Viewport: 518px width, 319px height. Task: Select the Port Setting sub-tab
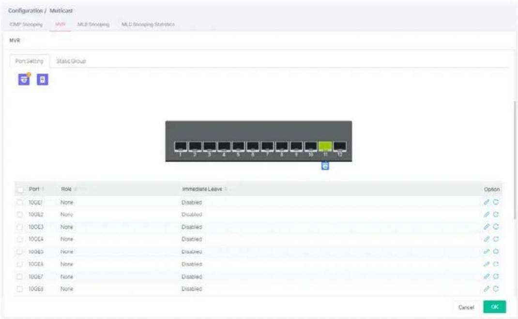point(30,61)
